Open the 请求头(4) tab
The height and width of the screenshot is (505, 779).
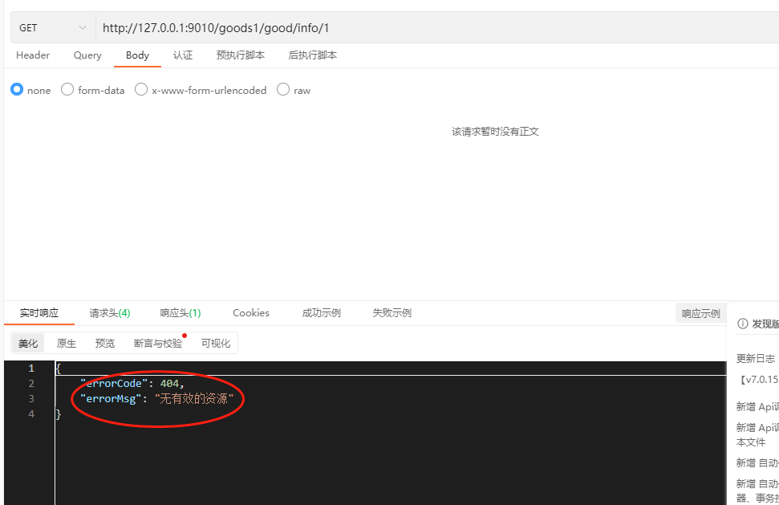(109, 313)
